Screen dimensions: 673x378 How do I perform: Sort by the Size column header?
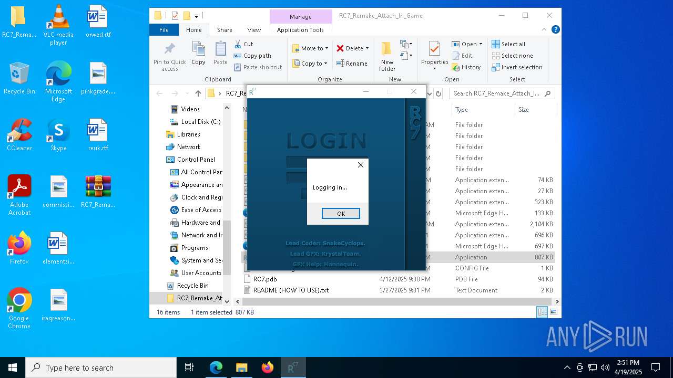coord(535,110)
